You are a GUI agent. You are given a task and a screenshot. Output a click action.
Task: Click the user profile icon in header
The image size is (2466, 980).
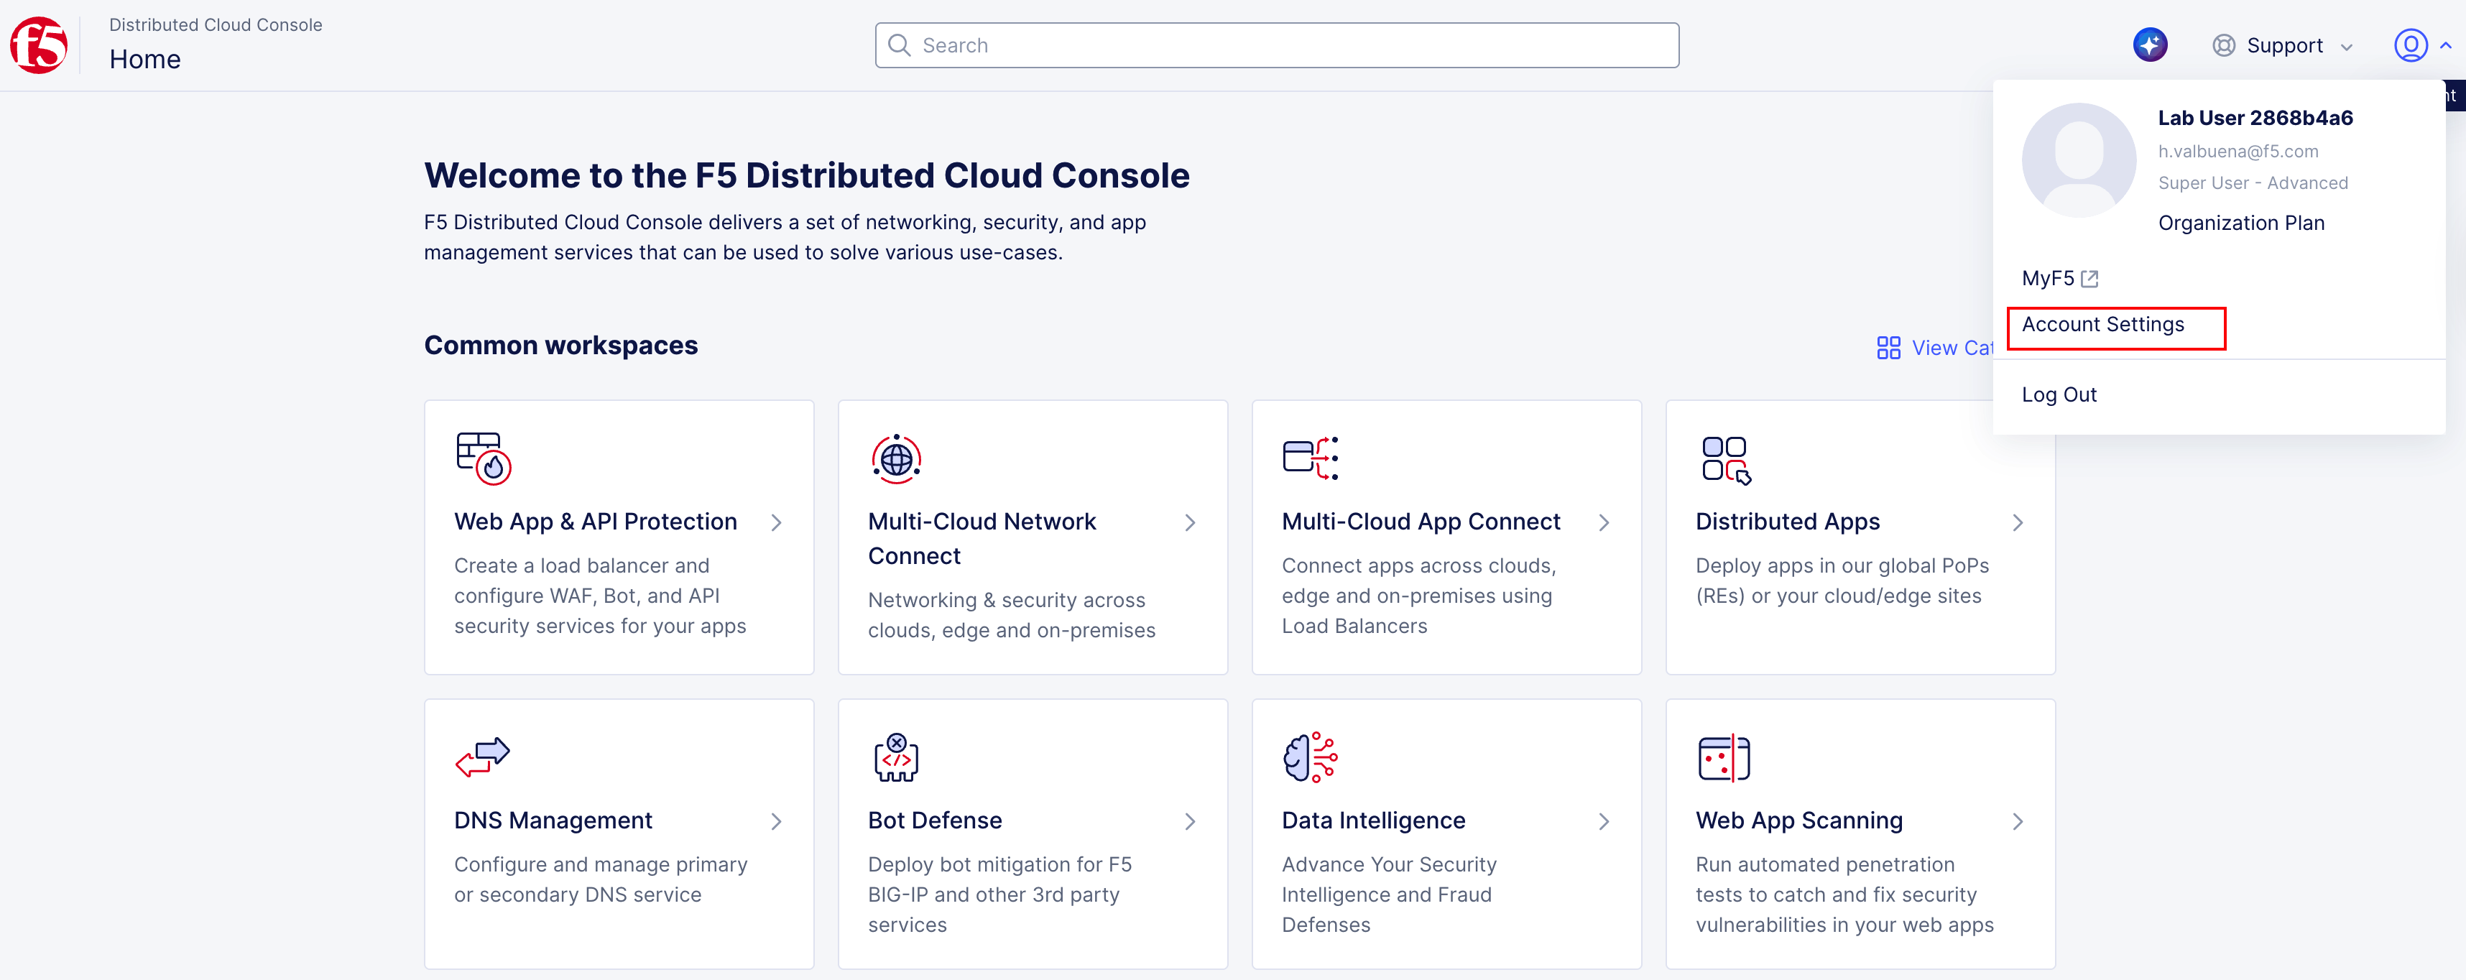pyautogui.click(x=2411, y=45)
